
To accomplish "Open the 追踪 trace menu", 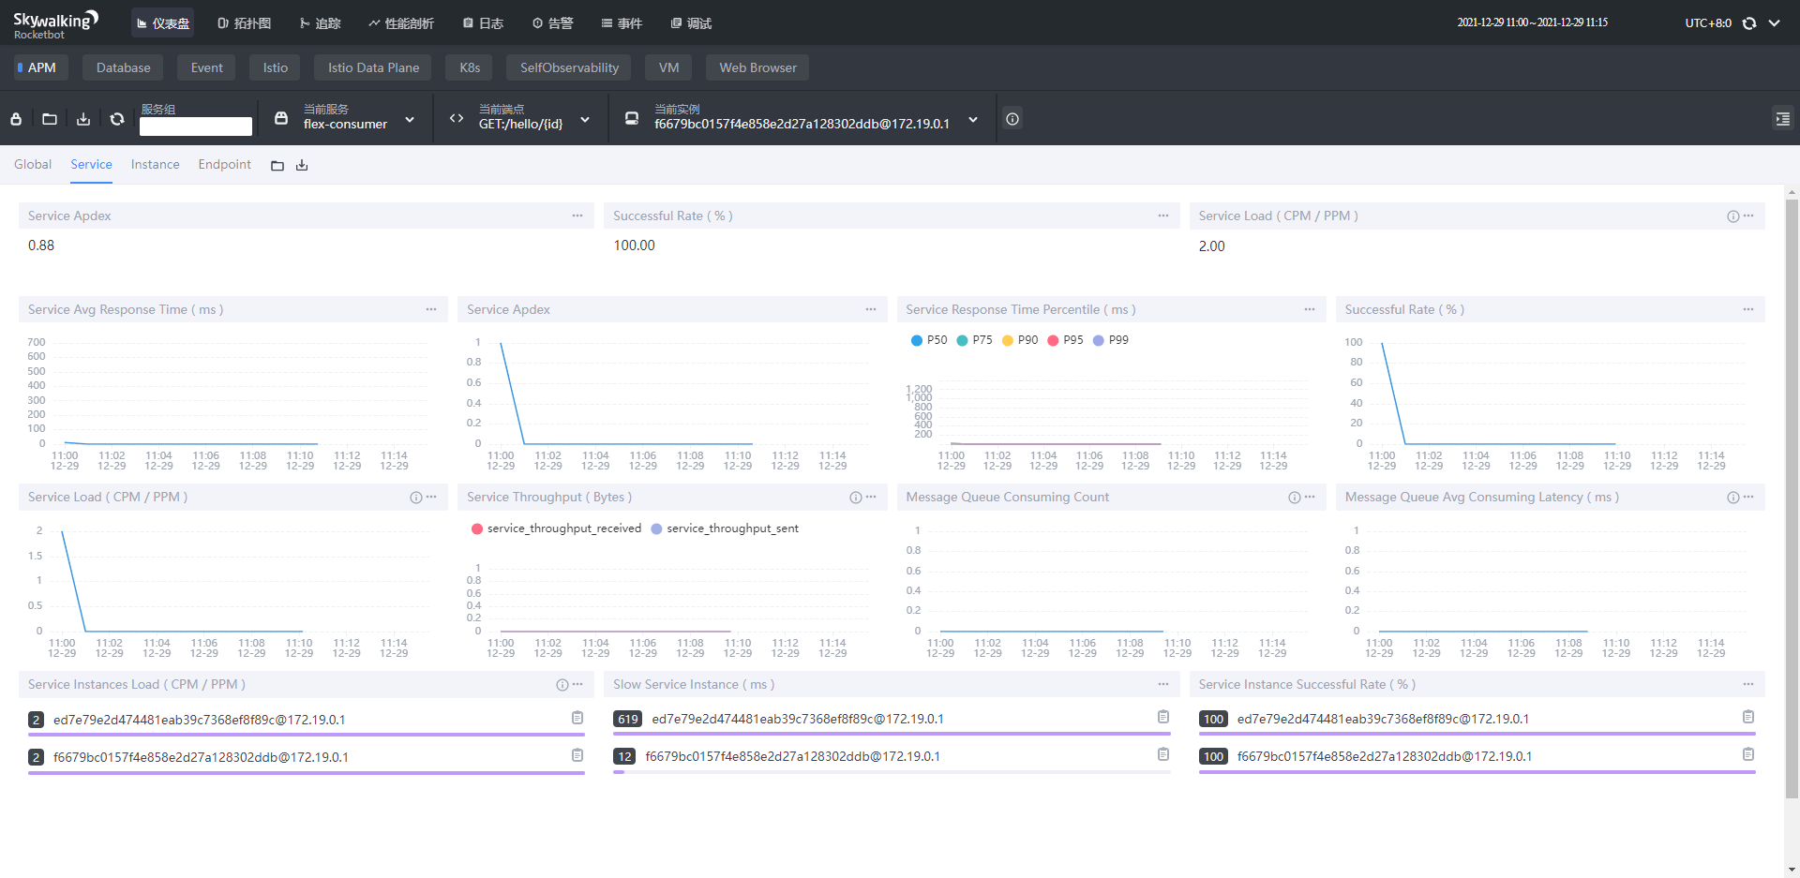I will [320, 23].
